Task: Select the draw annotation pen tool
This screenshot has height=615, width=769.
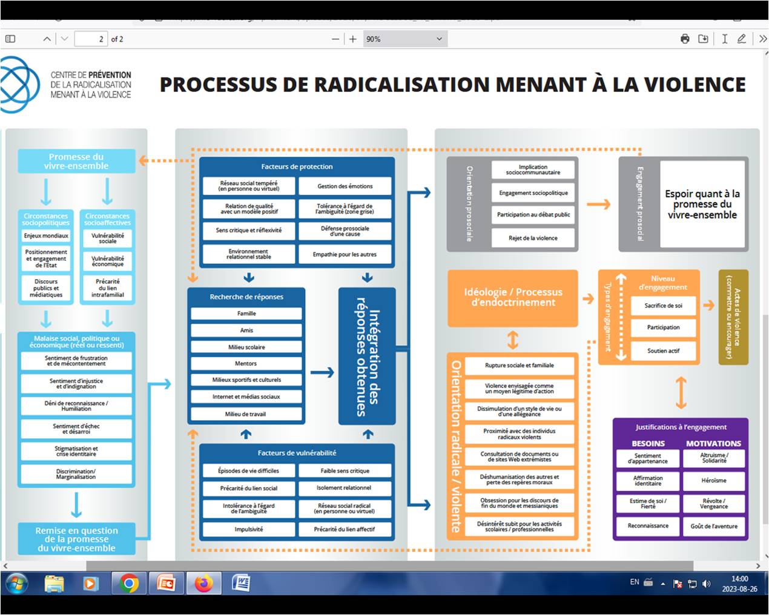Action: [x=741, y=39]
